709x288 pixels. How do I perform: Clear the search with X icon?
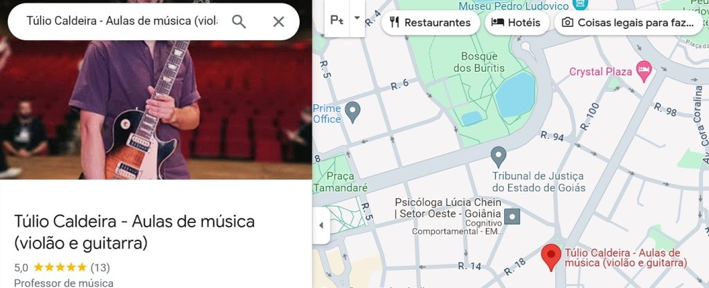point(278,21)
